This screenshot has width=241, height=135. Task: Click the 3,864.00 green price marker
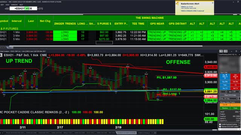210,100
